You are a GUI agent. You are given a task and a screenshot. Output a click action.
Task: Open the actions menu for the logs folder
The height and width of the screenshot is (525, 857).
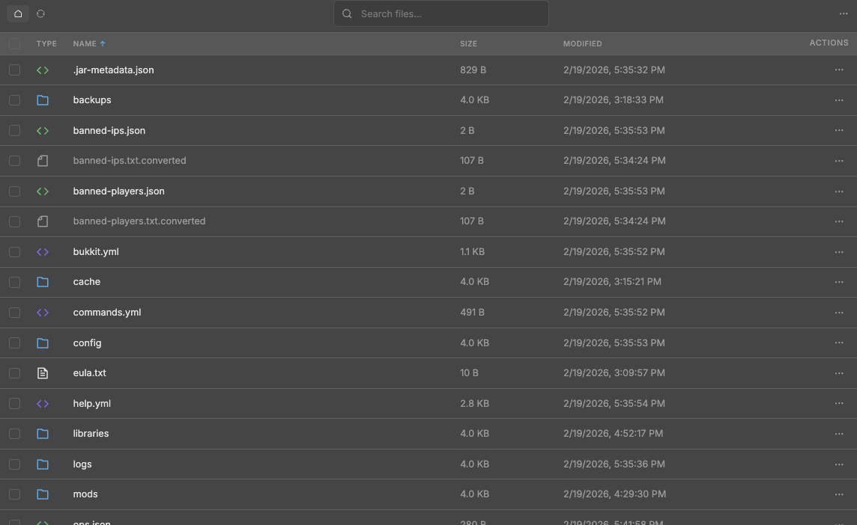coord(839,464)
